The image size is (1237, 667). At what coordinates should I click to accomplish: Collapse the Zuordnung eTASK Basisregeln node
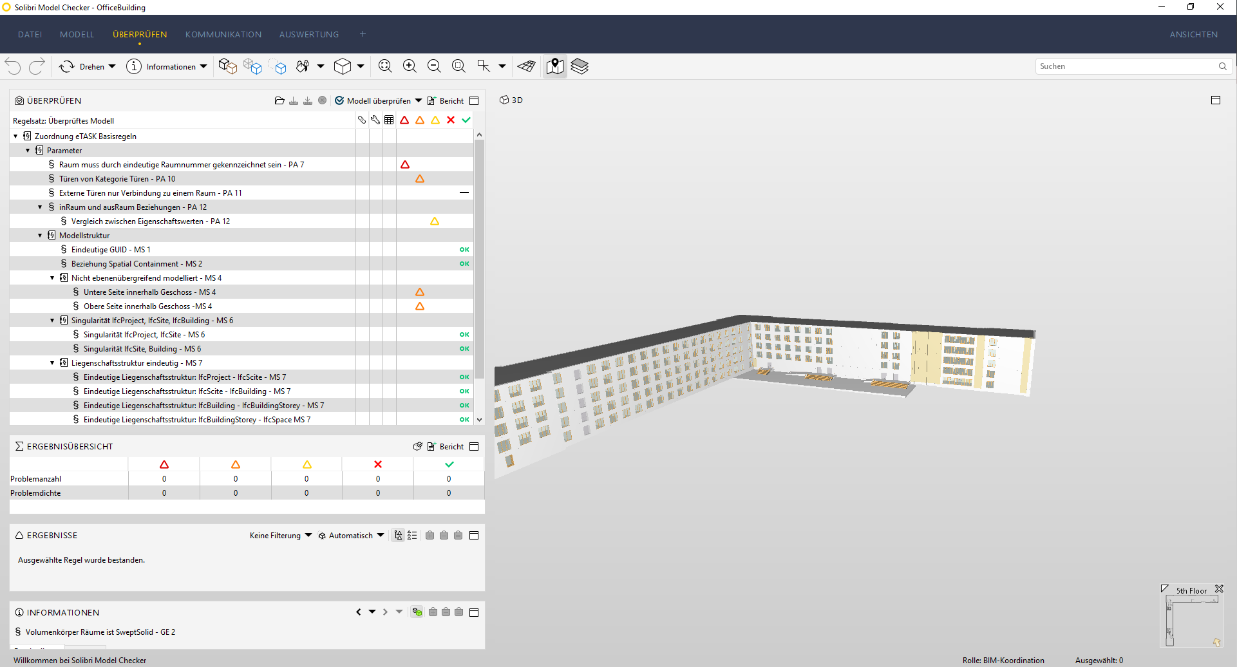click(x=15, y=136)
